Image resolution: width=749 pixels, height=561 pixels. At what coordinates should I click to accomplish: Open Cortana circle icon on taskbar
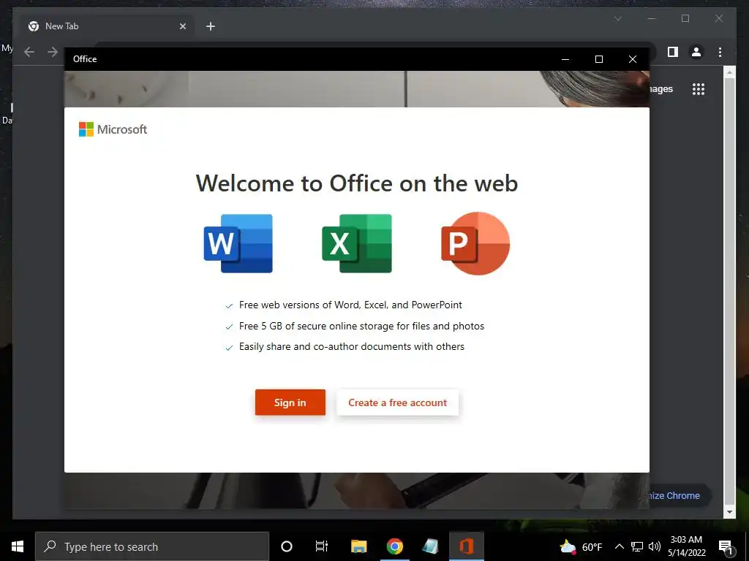coord(287,546)
